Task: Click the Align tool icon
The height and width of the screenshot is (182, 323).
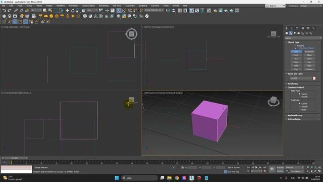Action: [174, 11]
